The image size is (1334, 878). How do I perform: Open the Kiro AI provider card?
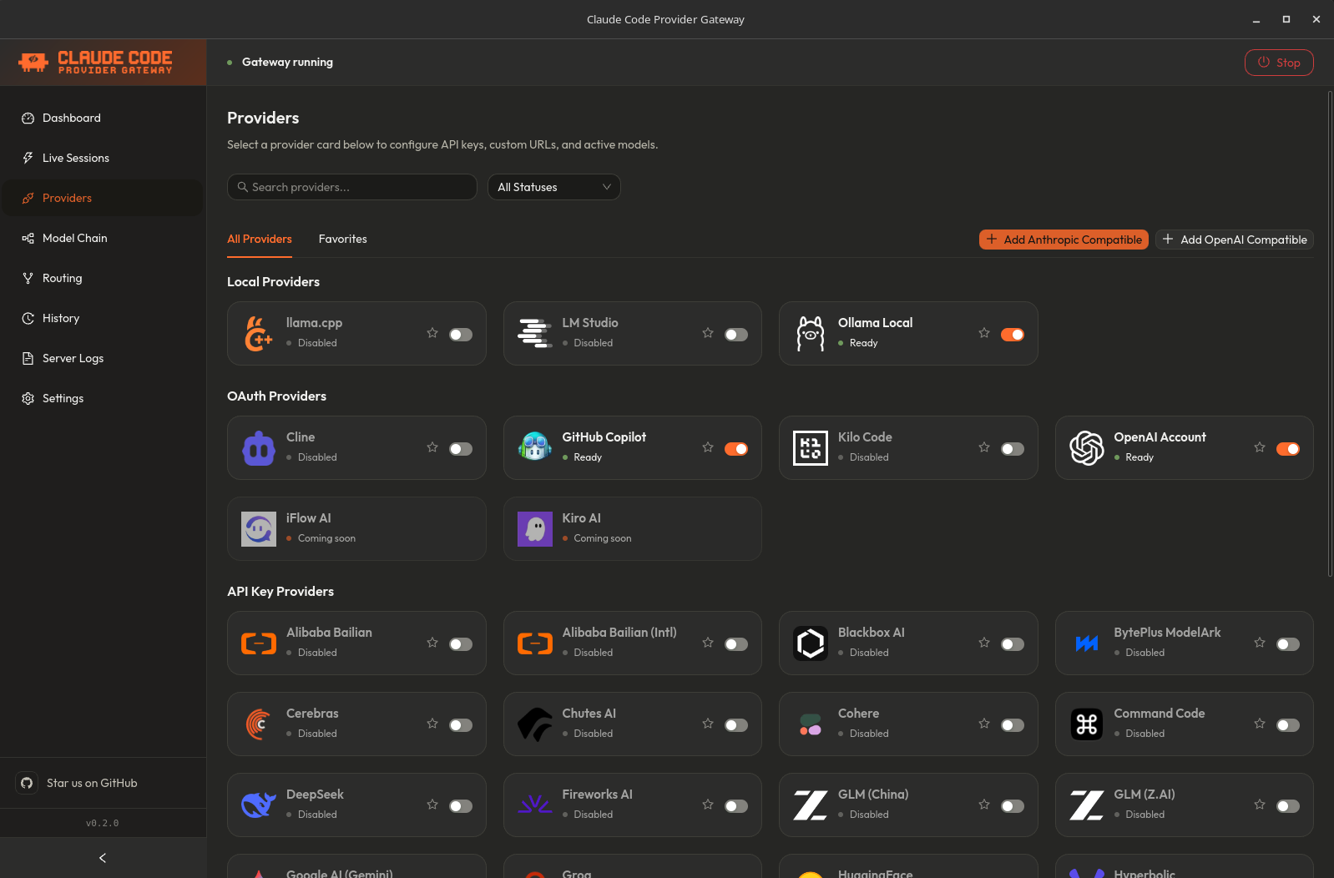click(633, 529)
